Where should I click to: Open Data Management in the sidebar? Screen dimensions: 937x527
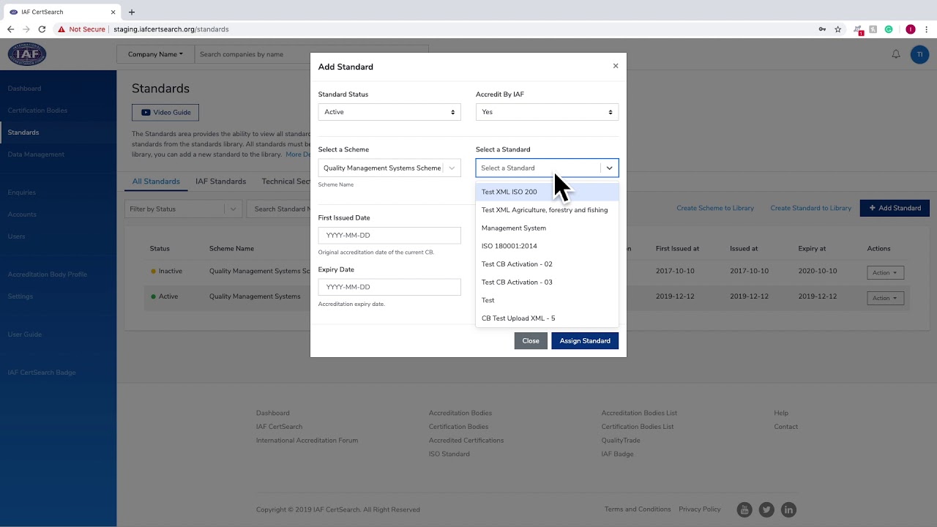point(36,154)
